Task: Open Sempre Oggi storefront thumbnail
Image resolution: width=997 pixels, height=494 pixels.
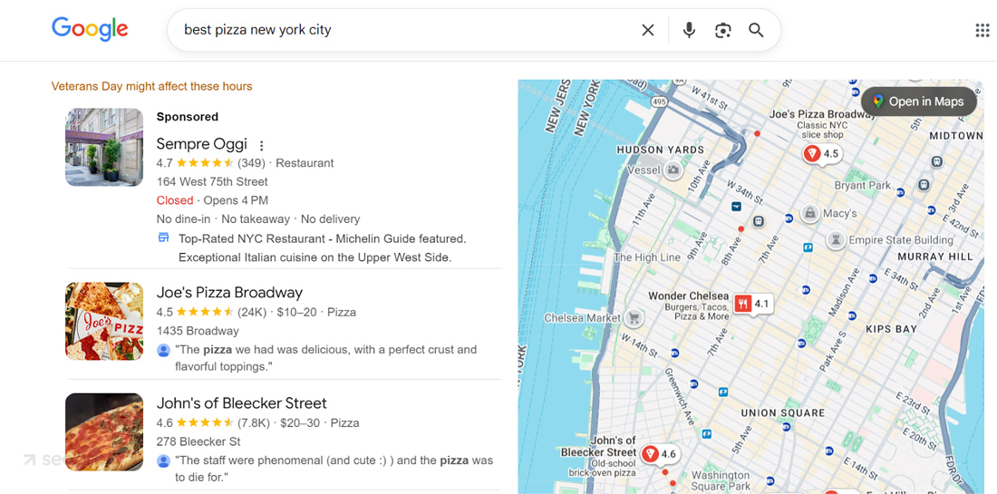Action: [104, 147]
